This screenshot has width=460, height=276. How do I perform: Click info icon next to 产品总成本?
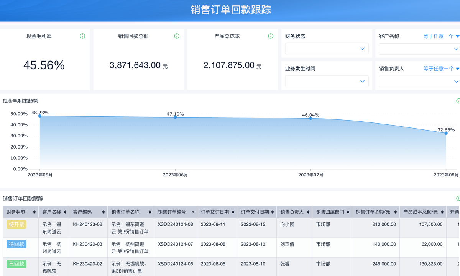click(x=271, y=36)
